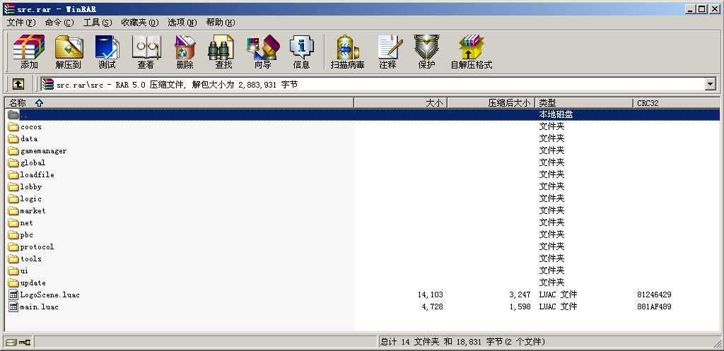Click the archive path address field

pos(372,84)
